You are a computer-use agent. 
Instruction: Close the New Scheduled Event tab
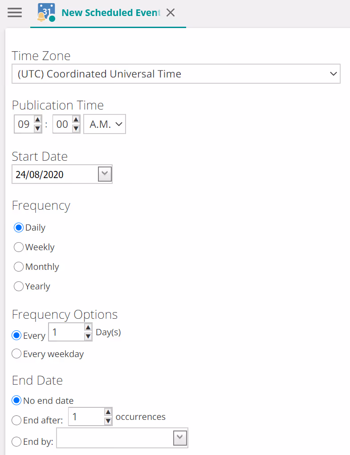click(170, 12)
